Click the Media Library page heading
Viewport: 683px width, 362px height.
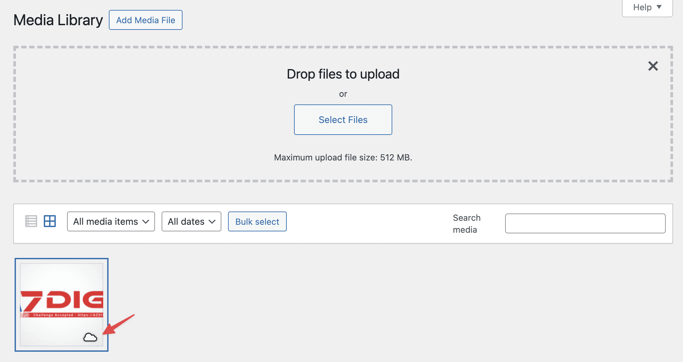pyautogui.click(x=58, y=20)
